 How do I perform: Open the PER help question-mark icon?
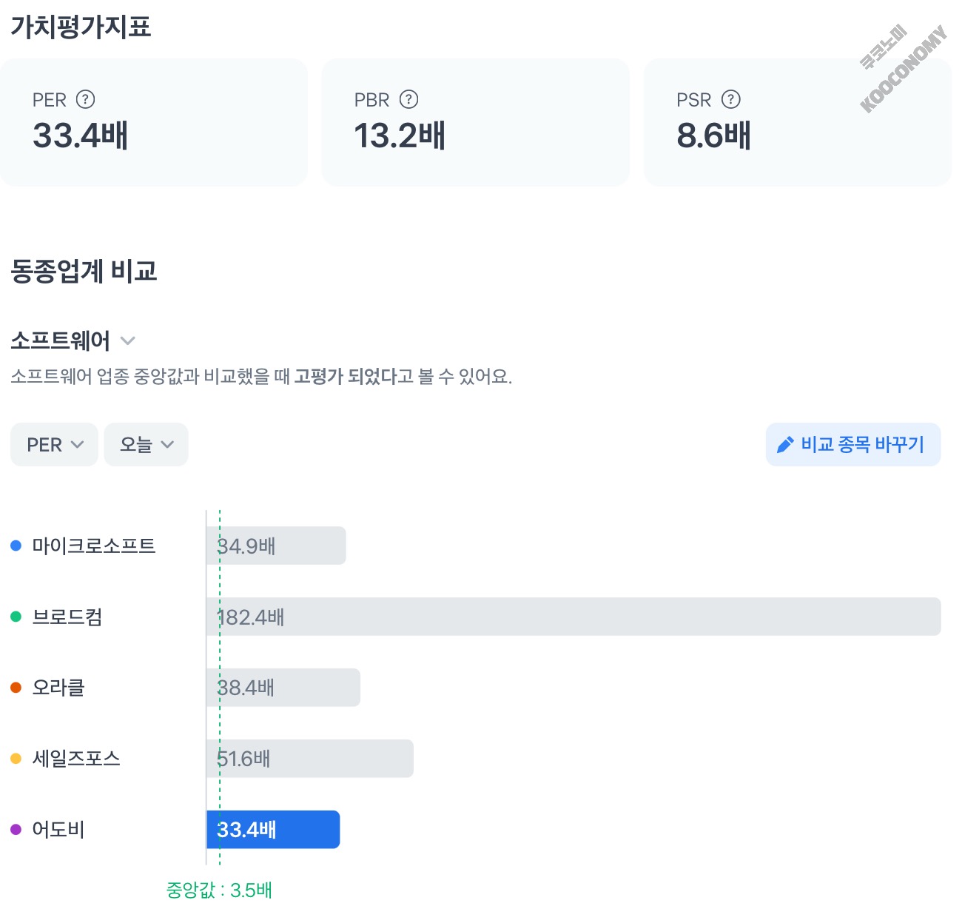pos(86,99)
